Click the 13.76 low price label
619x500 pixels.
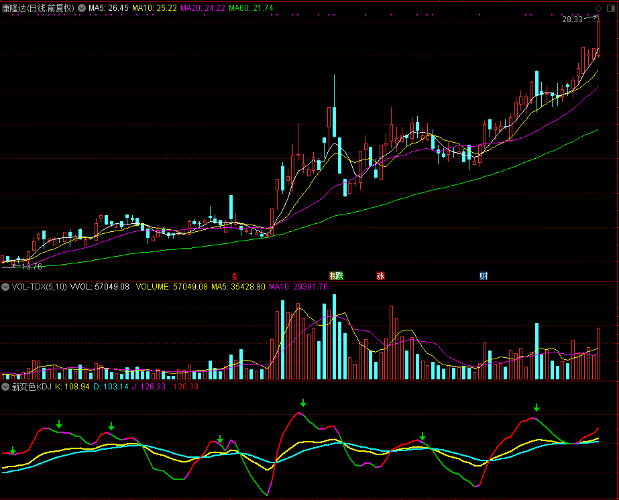point(32,267)
